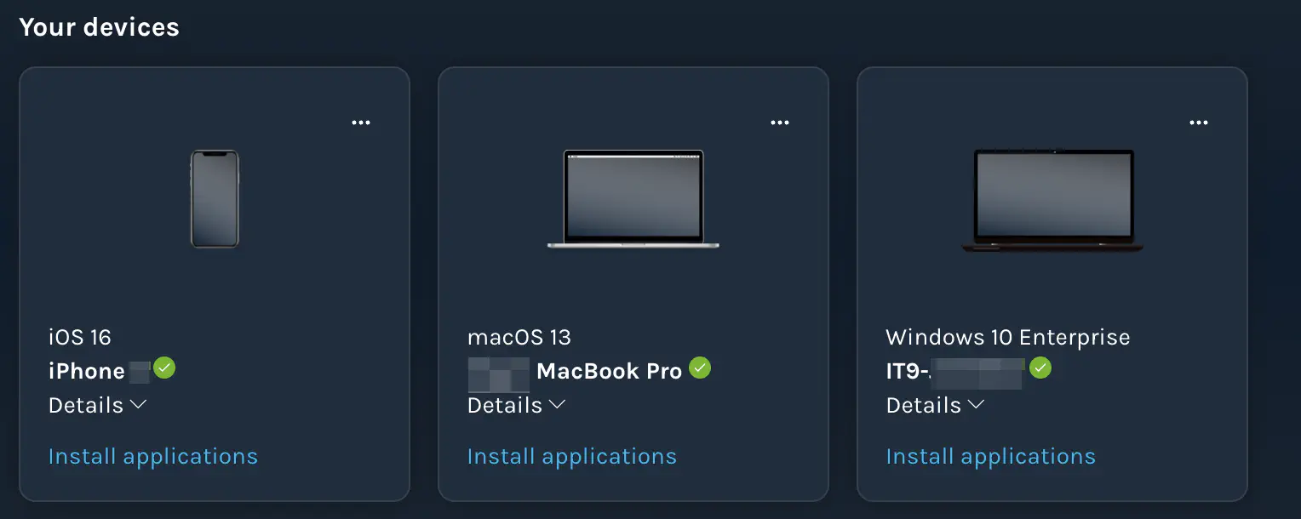Expand Details for the Windows 10 device
Viewport: 1301px width, 519px height.
point(936,405)
